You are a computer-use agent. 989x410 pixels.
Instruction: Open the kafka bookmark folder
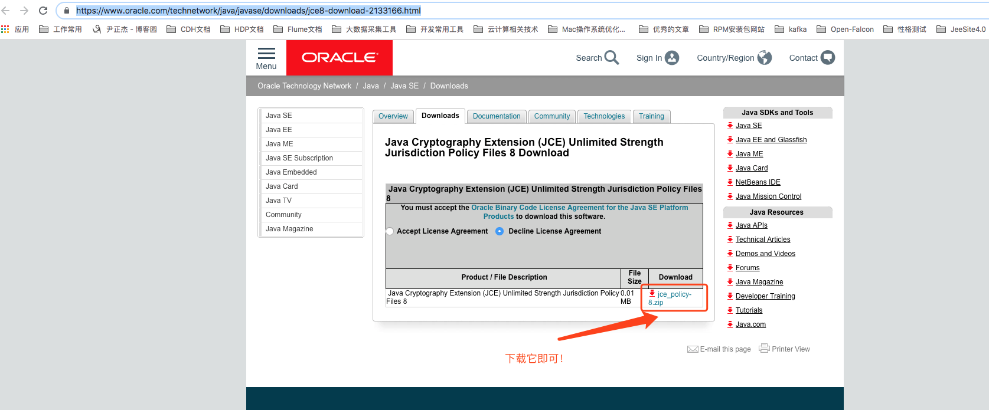(x=791, y=29)
